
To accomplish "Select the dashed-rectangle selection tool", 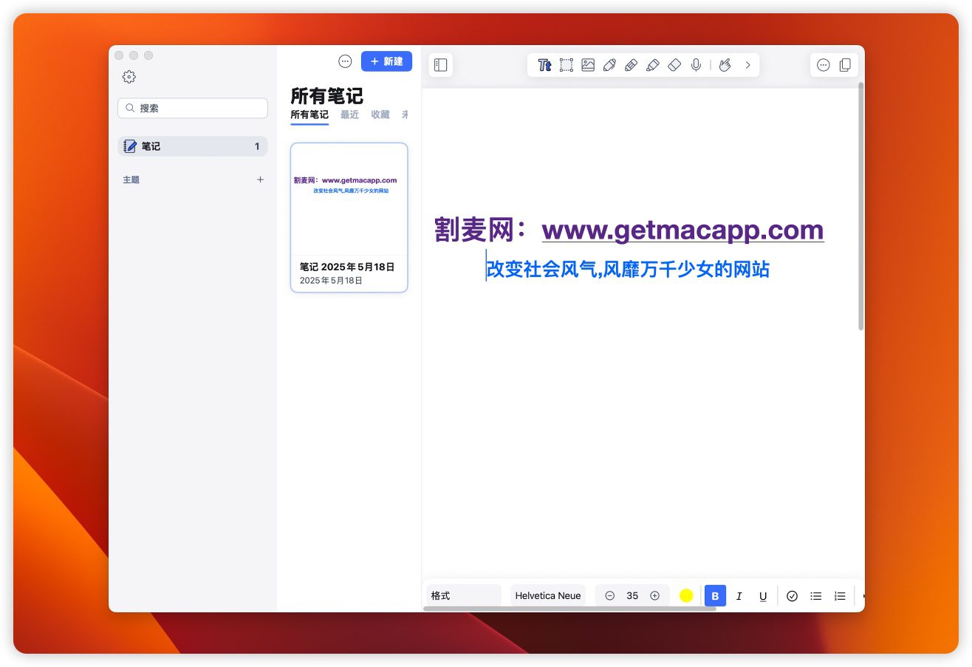I will pos(567,65).
